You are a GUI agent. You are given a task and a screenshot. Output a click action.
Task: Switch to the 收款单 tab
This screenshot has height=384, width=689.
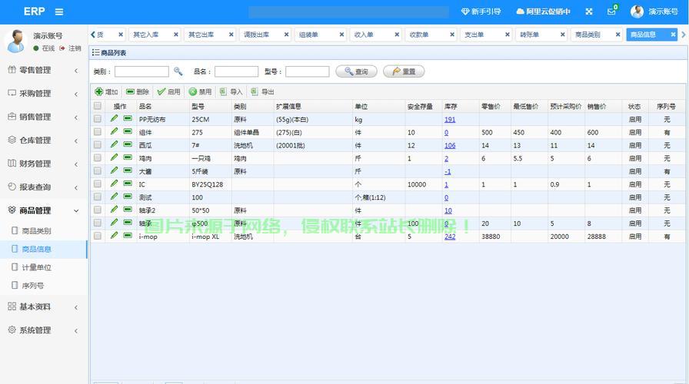(x=419, y=35)
